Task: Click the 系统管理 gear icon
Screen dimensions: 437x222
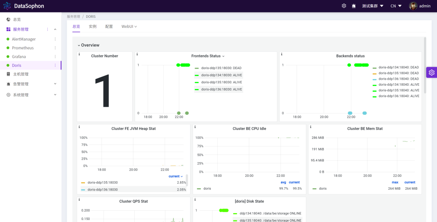Action: pos(8,95)
